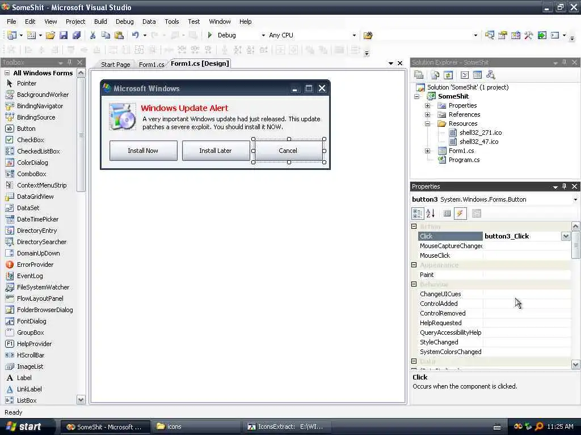Select the DateTimePicker control in Toolbox
The width and height of the screenshot is (581, 435).
37,219
